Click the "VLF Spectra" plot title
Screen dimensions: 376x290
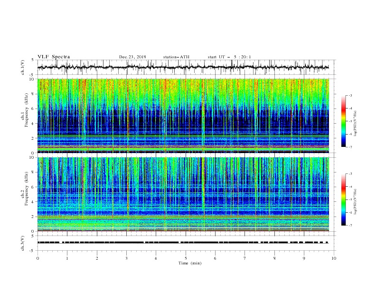pyautogui.click(x=54, y=57)
